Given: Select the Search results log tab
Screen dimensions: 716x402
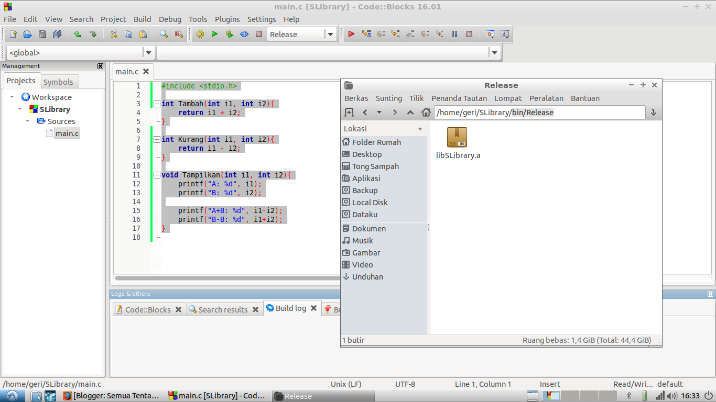Looking at the screenshot, I should pyautogui.click(x=223, y=309).
